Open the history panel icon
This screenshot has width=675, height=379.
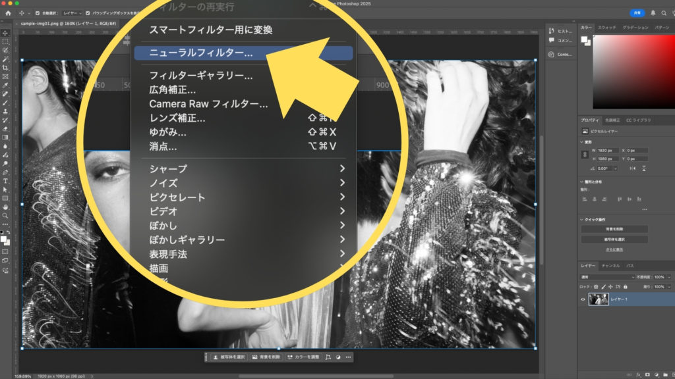click(x=552, y=31)
